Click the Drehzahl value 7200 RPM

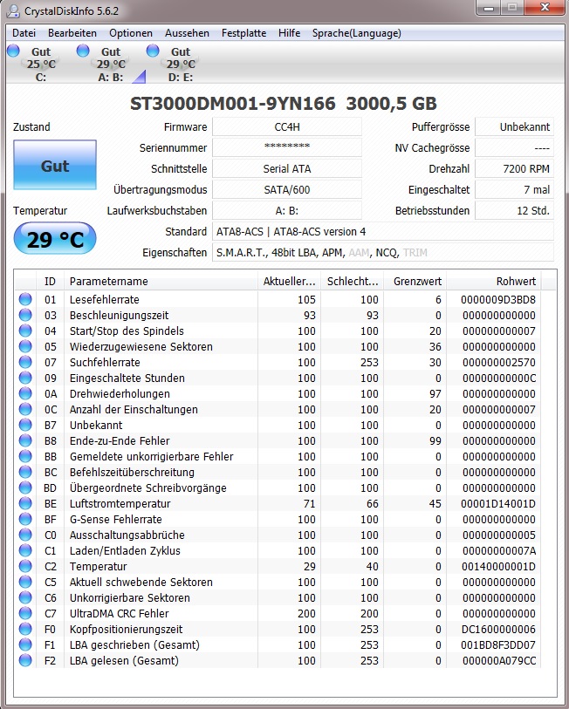pyautogui.click(x=514, y=168)
